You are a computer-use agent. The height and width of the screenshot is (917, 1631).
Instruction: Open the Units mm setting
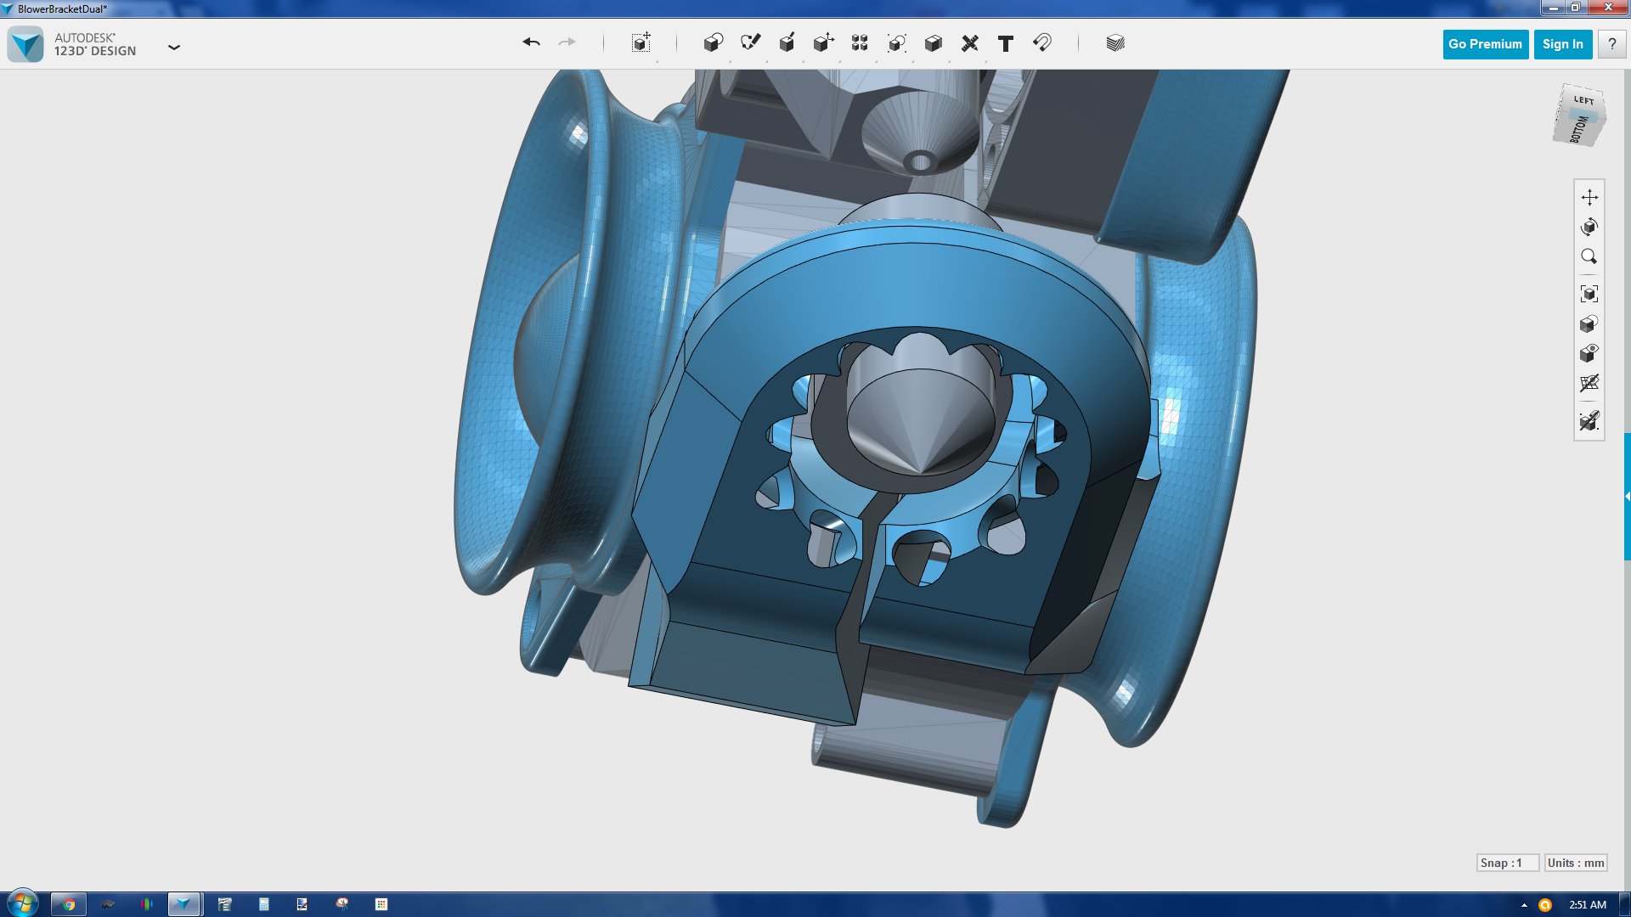(1576, 863)
